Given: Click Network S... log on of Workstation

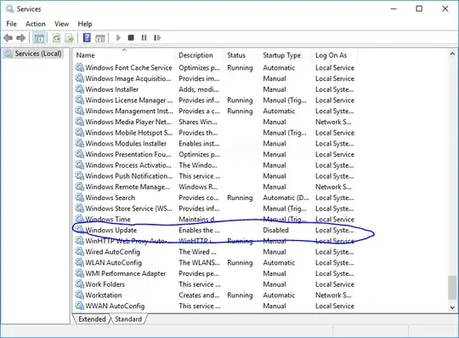Looking at the screenshot, I should 333,295.
